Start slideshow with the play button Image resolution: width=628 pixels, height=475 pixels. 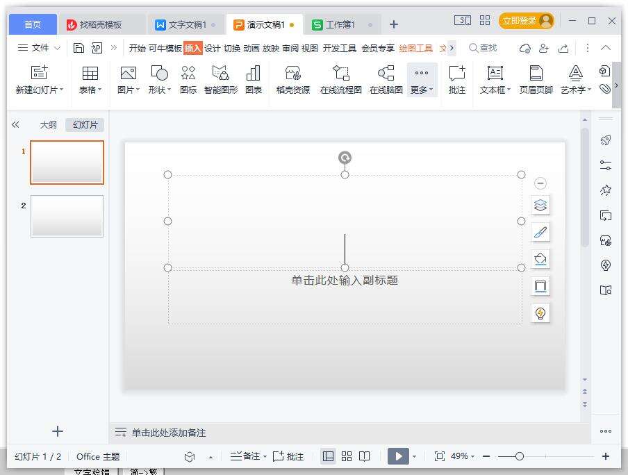397,456
